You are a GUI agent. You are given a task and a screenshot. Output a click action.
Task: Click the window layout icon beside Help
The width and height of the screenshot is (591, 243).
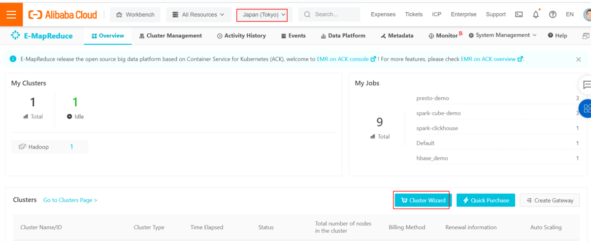(x=586, y=36)
